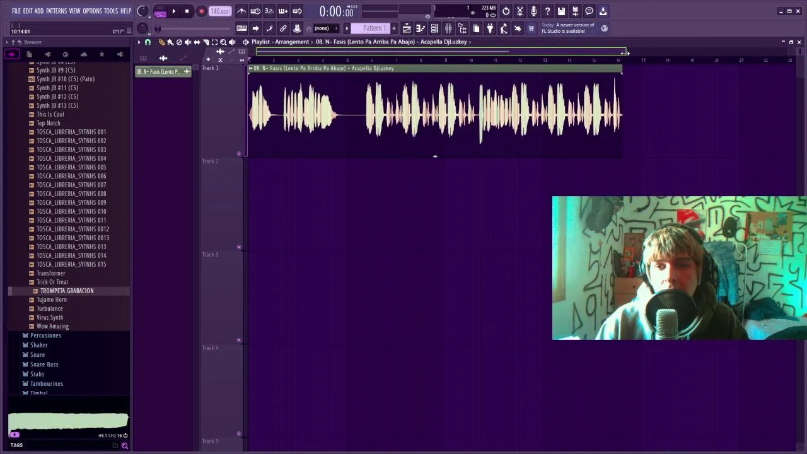Open the Plugin picker plug icon
The width and height of the screenshot is (807, 454).
(490, 28)
